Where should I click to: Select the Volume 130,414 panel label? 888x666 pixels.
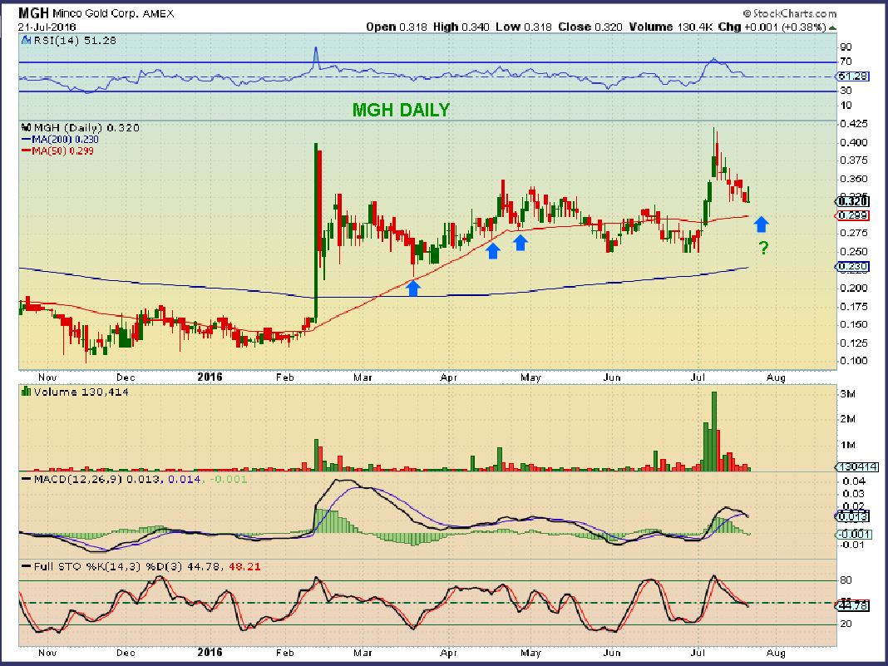click(x=81, y=392)
